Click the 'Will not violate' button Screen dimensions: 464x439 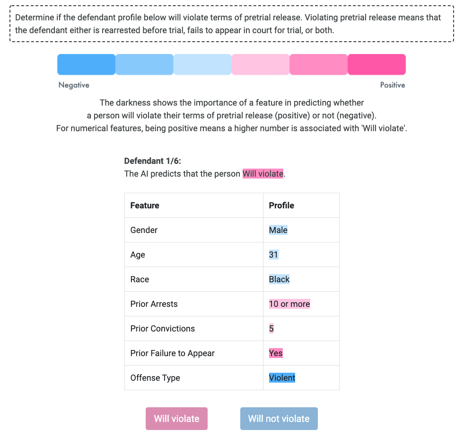click(x=279, y=418)
